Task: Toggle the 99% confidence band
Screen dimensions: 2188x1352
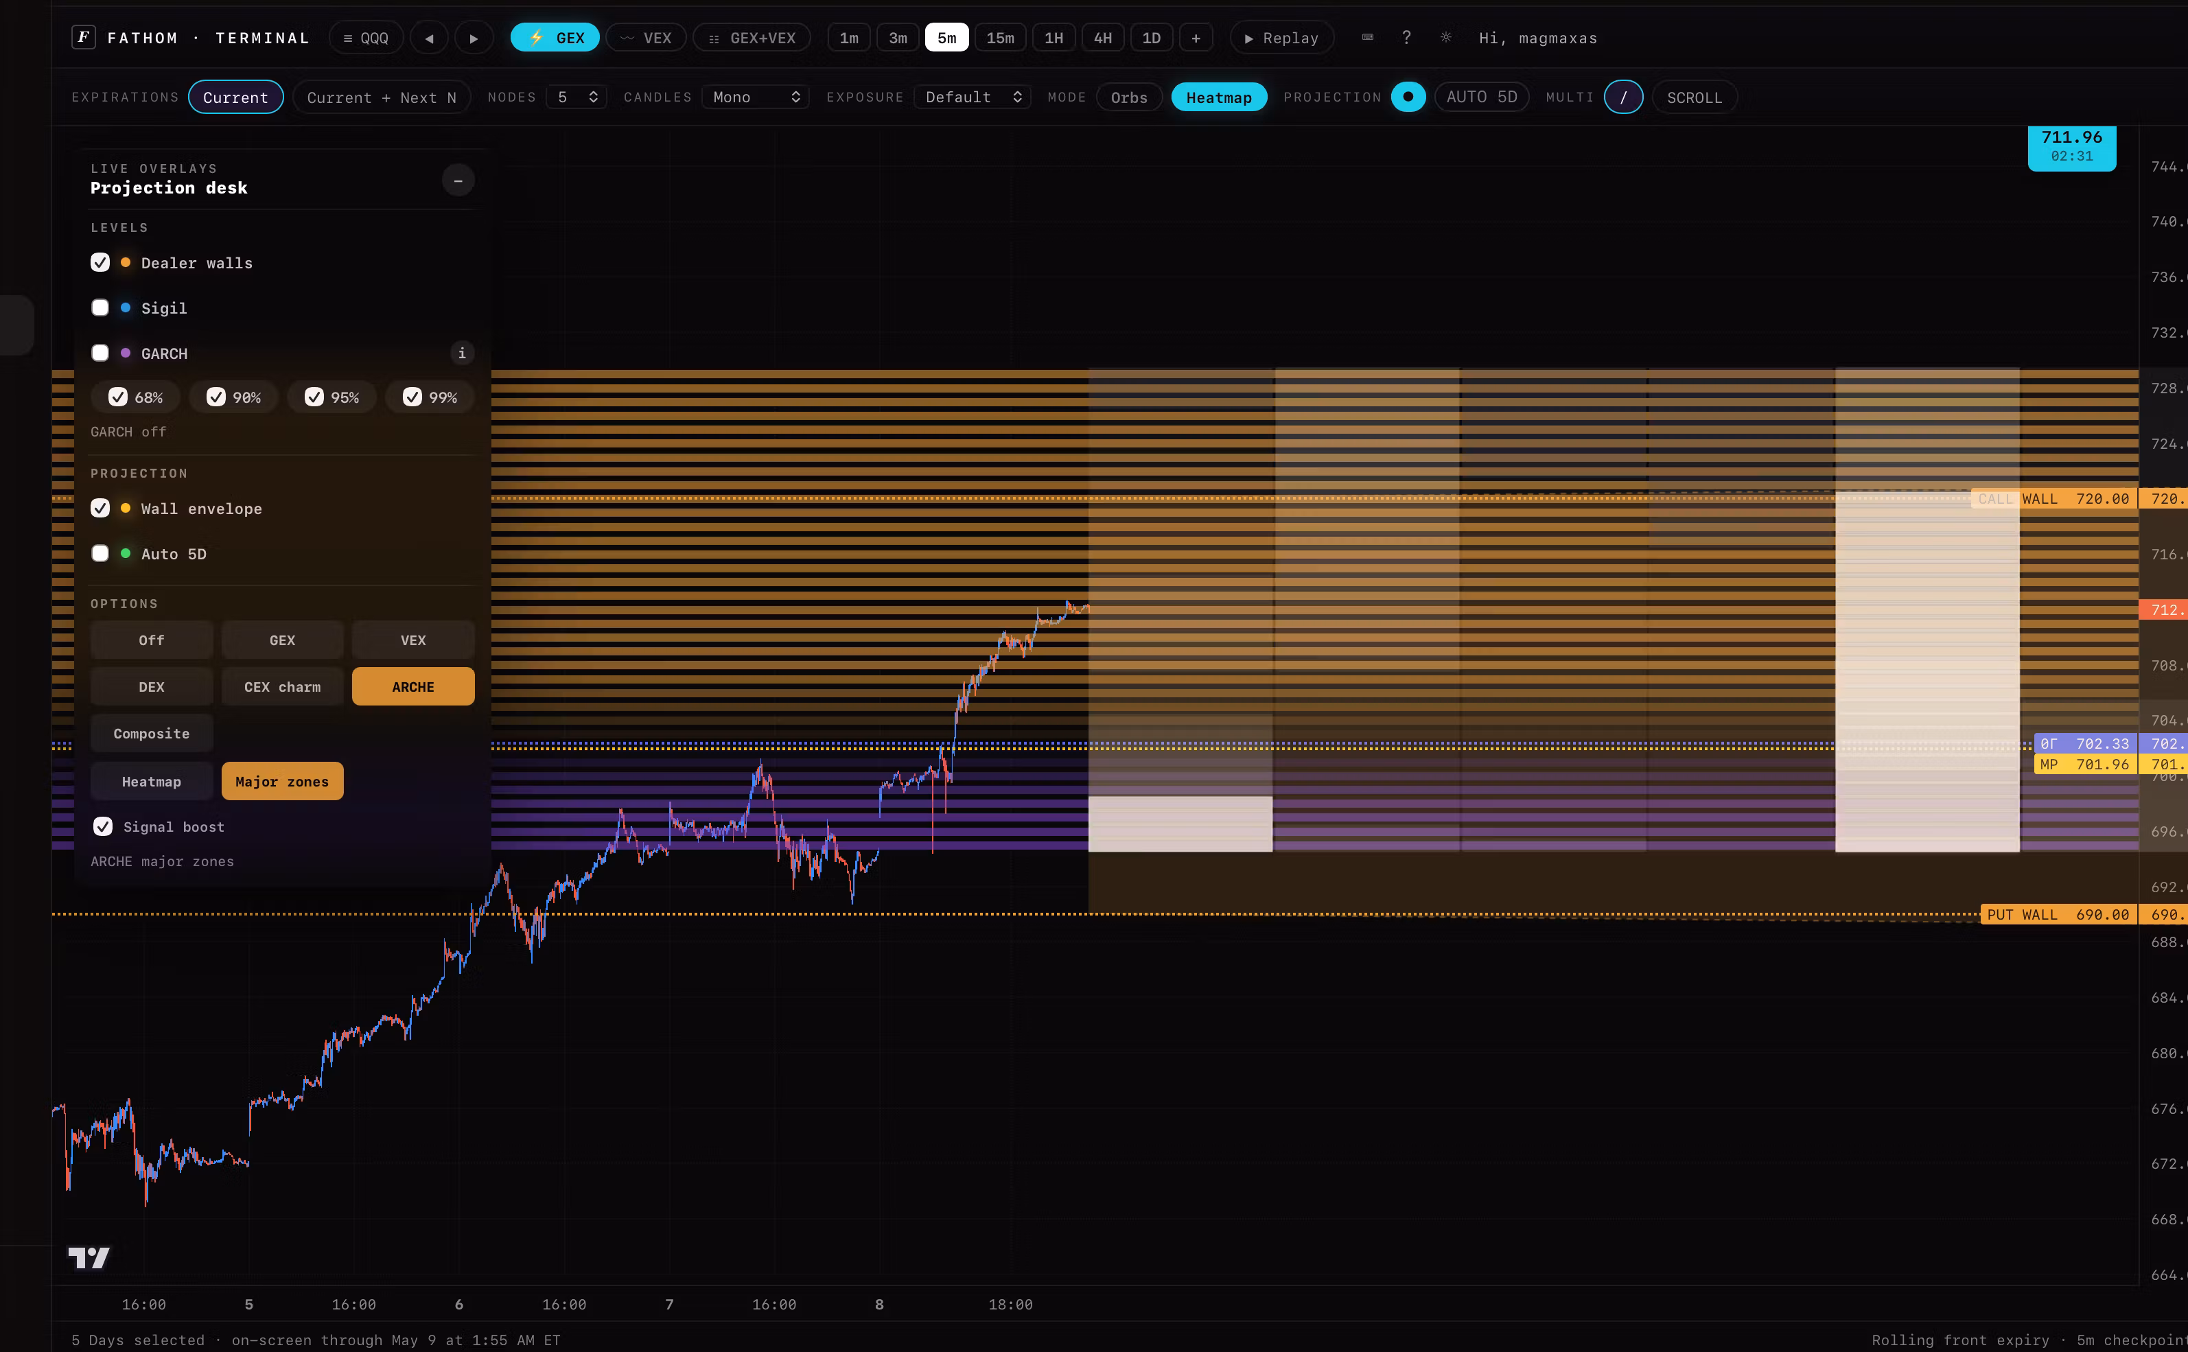Action: point(430,397)
